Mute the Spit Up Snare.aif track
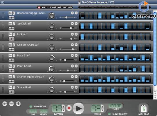157x116 pixels. (72, 45)
